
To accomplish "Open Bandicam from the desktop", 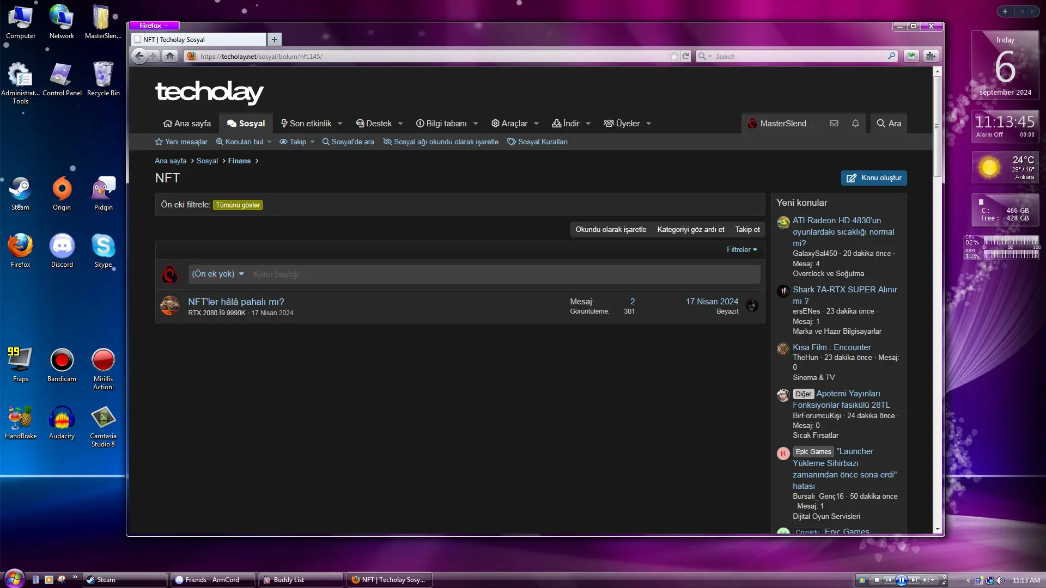I will (62, 365).
